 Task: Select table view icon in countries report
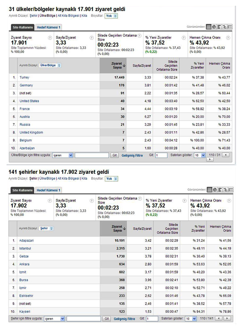[209, 27]
